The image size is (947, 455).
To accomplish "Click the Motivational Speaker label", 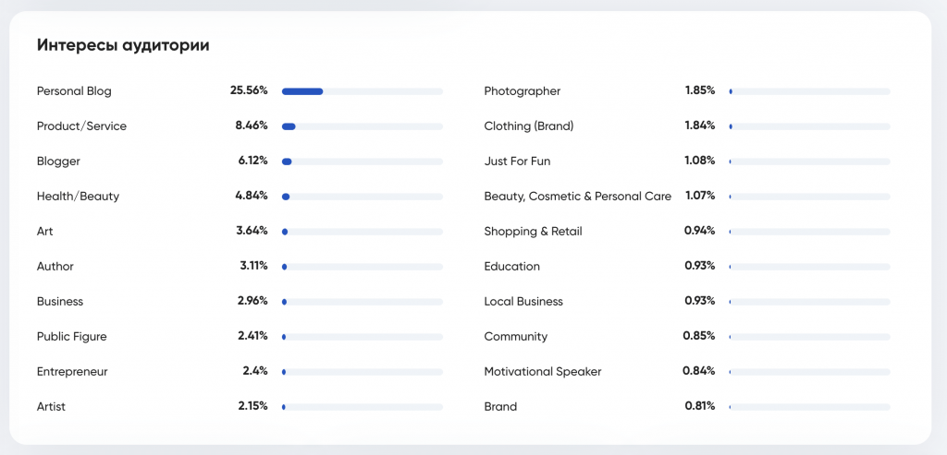I will click(543, 372).
